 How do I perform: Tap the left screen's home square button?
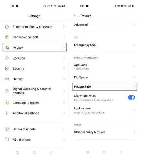click(x=34, y=153)
